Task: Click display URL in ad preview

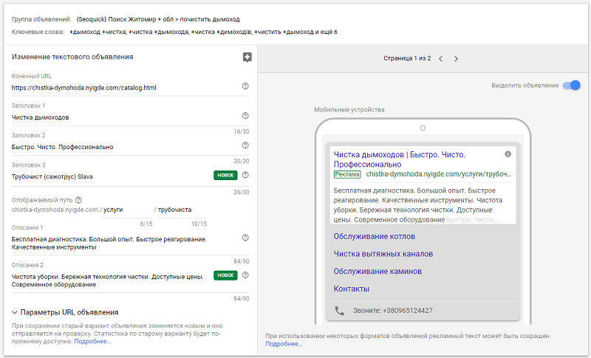Action: tap(439, 174)
